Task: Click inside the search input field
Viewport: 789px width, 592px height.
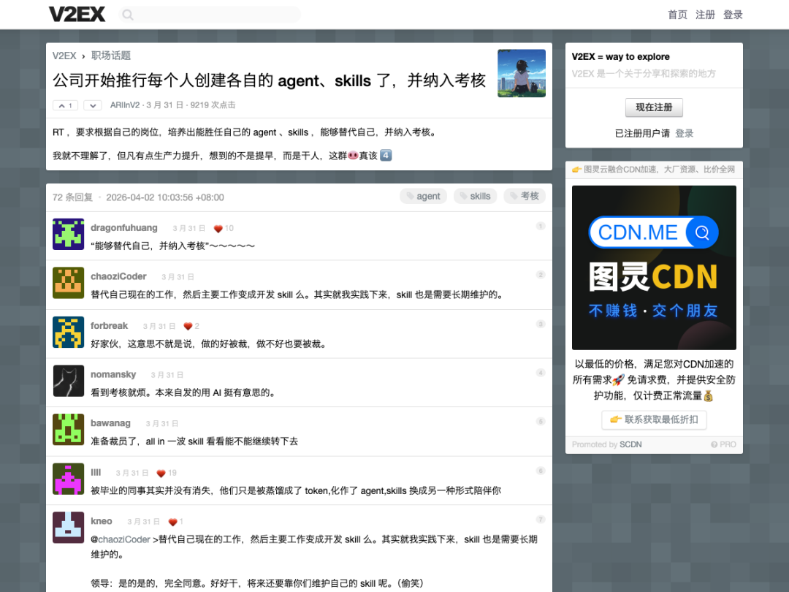Action: coord(212,14)
